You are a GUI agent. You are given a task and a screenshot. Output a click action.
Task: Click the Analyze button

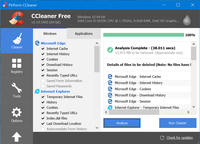(122, 123)
